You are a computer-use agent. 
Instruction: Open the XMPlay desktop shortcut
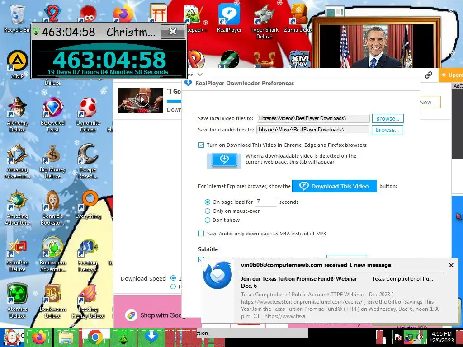point(299,58)
